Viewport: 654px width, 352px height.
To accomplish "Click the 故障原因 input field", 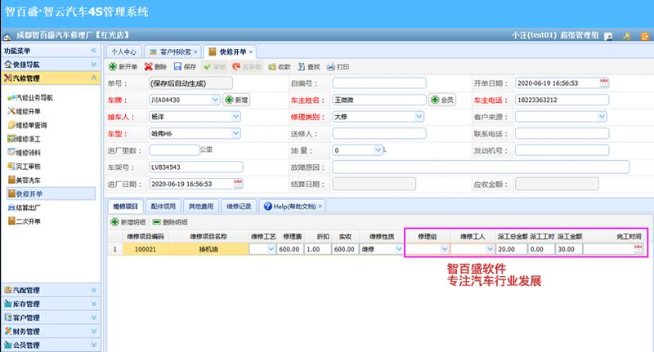I will coord(481,167).
